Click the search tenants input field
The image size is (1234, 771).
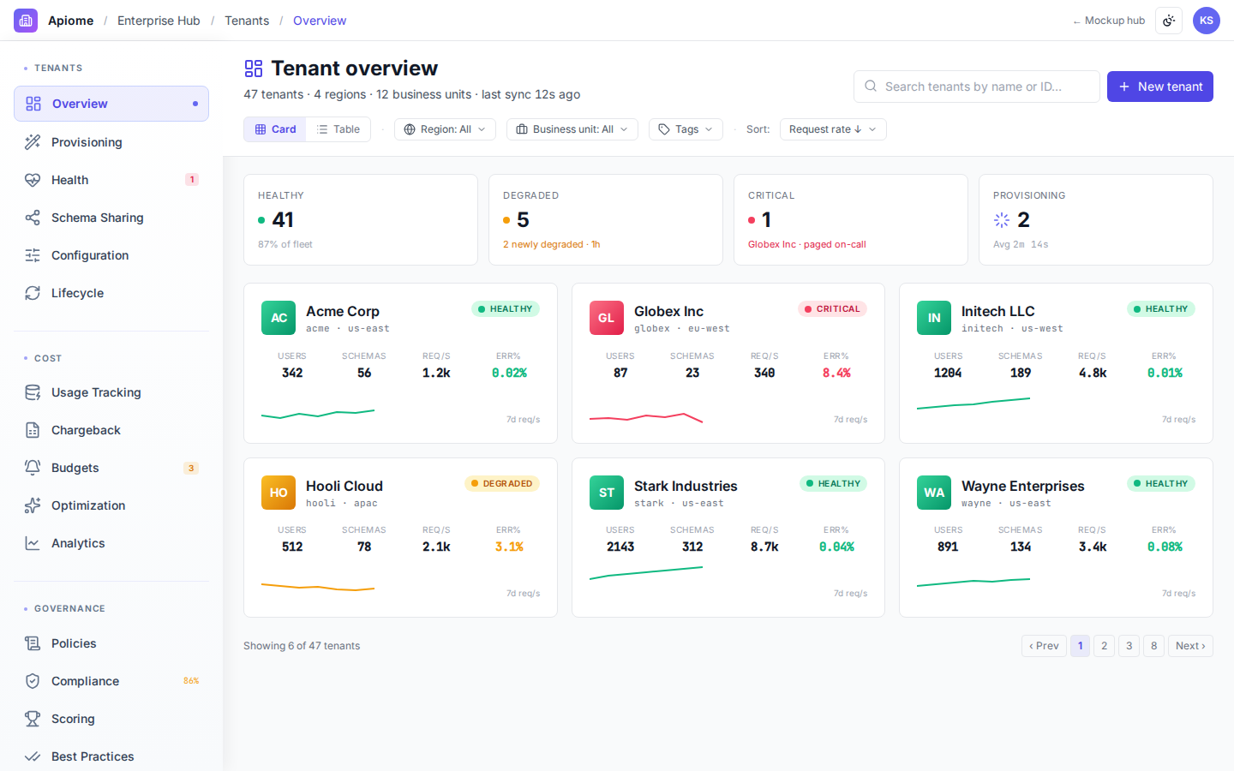point(977,87)
